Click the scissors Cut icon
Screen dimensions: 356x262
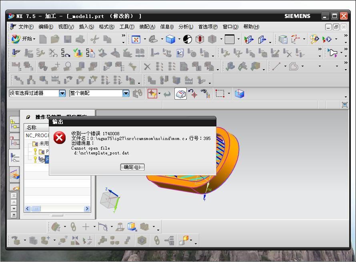pos(94,39)
